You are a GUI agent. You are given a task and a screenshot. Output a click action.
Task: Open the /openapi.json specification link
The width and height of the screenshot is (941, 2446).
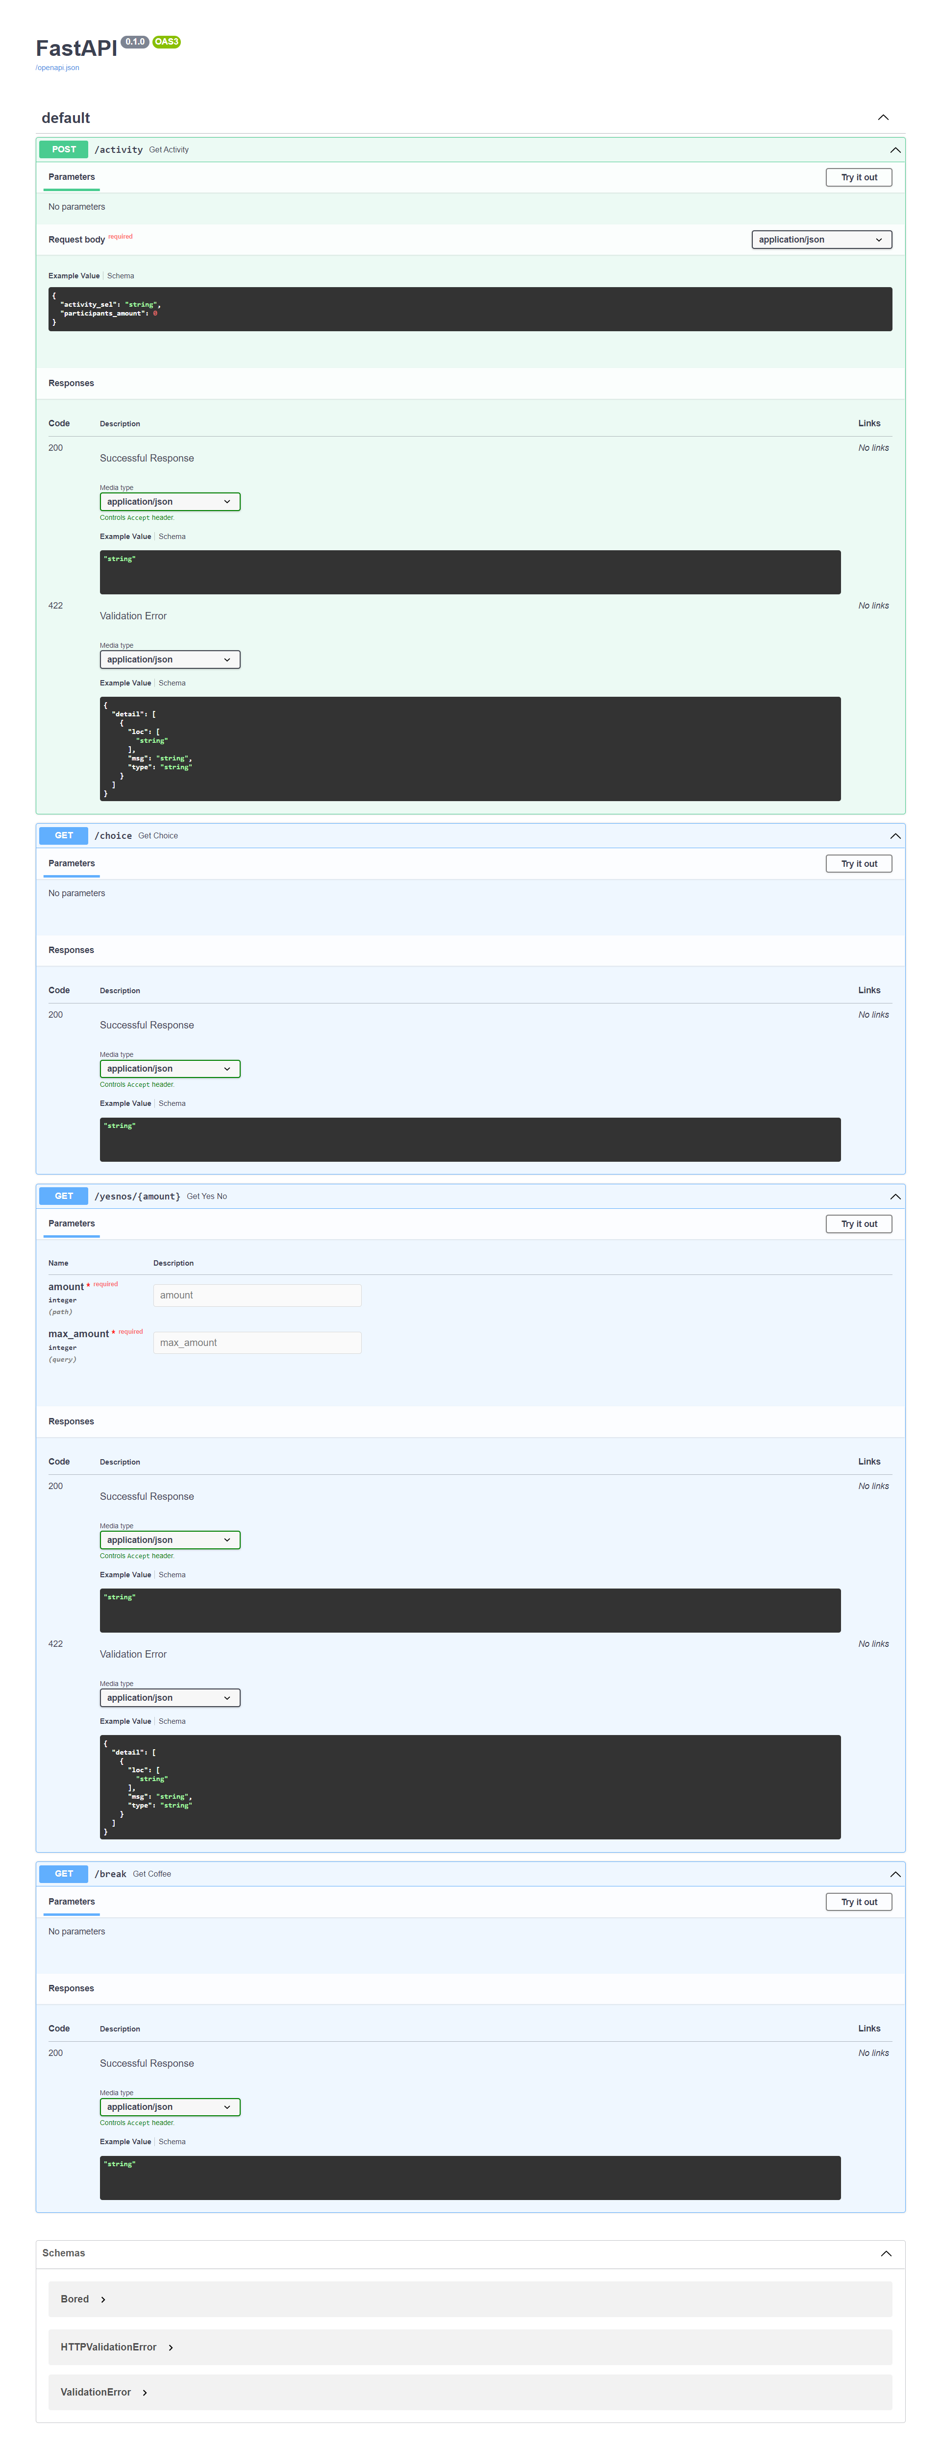coord(56,68)
